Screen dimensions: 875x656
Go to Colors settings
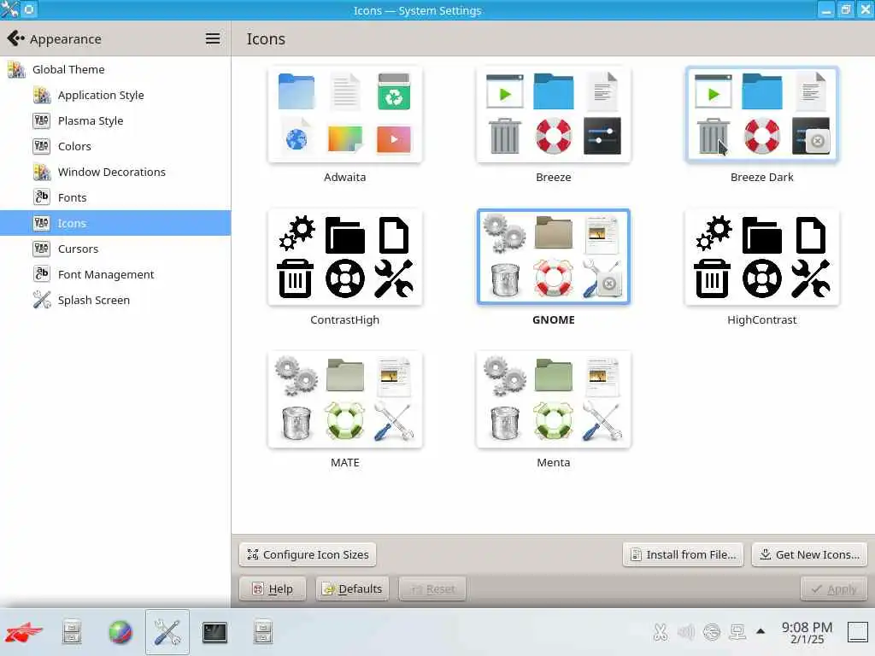pyautogui.click(x=115, y=147)
